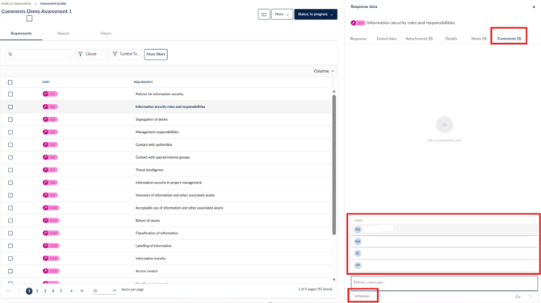
Task: Tick the checkbox under Comments Demo Assessment 1 title
Action: pos(29,19)
